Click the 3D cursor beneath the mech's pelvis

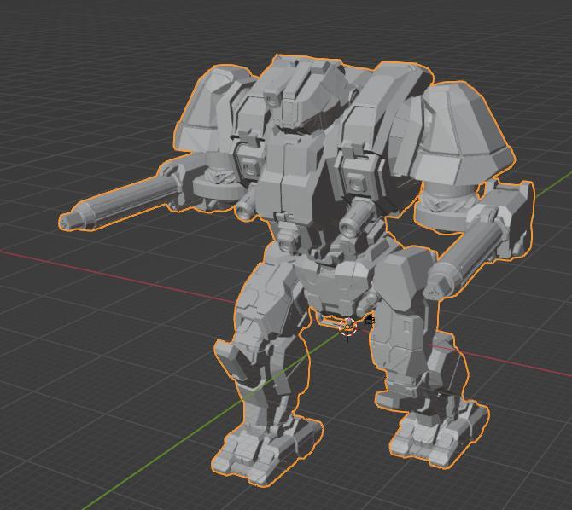[x=347, y=327]
